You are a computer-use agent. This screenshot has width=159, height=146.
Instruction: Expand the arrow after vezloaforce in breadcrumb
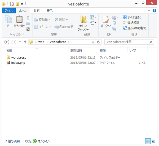tap(69, 42)
